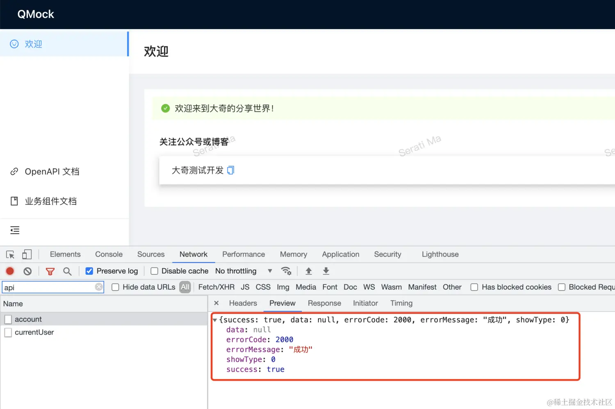Filter requests by Other

coord(452,287)
